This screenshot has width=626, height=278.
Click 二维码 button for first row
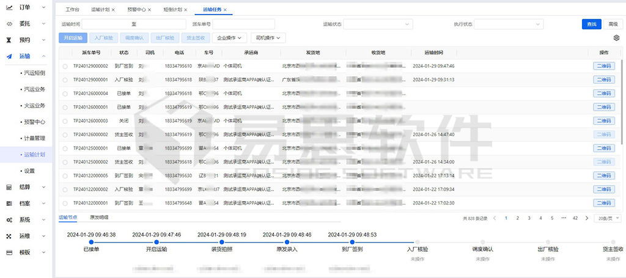[x=604, y=66]
